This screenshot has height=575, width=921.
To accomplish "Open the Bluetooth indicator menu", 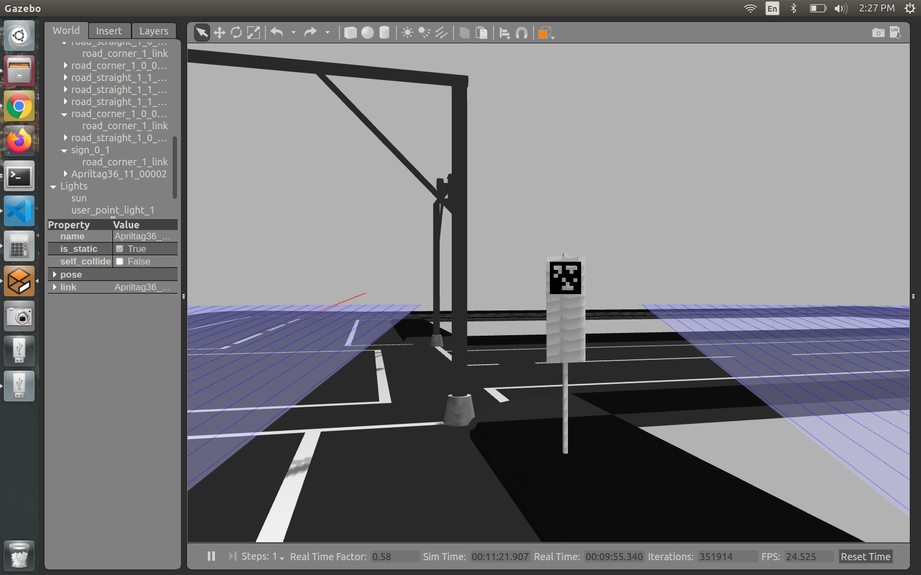I will pyautogui.click(x=793, y=8).
